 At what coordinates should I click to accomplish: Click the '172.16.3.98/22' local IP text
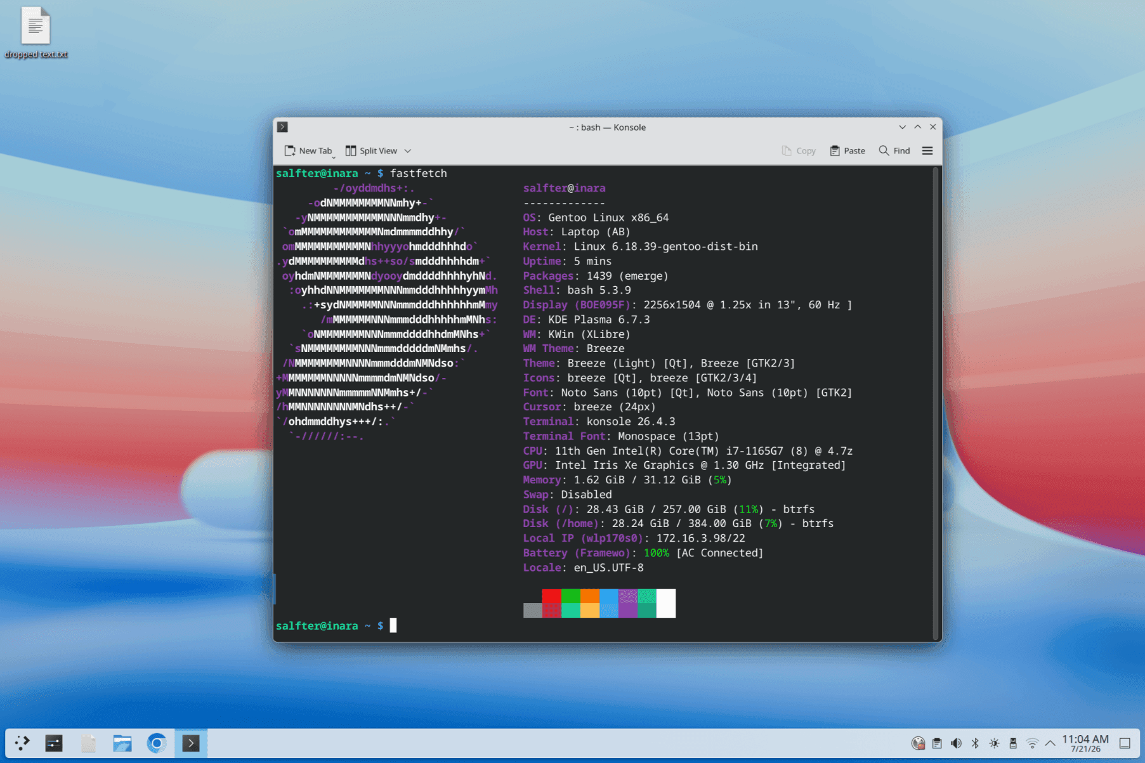point(700,538)
